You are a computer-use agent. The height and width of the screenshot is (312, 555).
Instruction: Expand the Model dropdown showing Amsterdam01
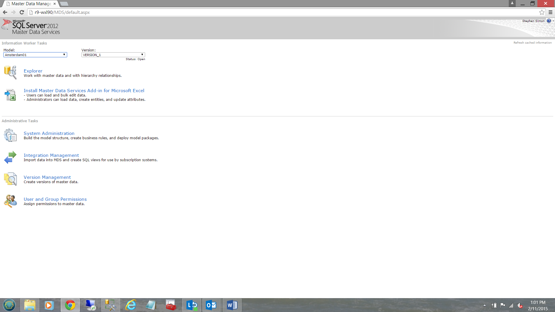tap(35, 55)
